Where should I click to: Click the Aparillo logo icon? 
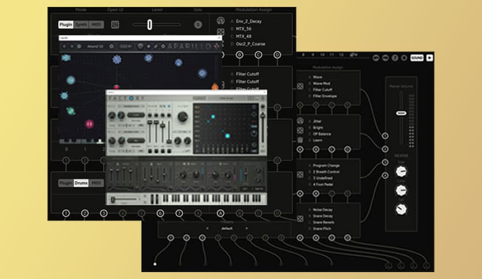pyautogui.click(x=217, y=46)
